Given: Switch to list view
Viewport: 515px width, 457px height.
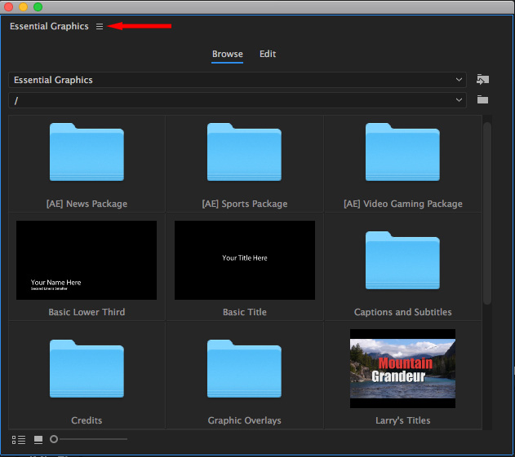Looking at the screenshot, I should click(x=19, y=440).
